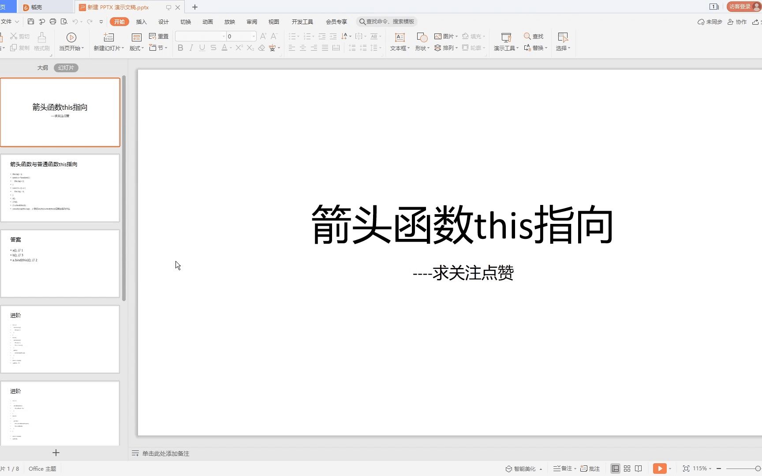Click the Print icon in quick access toolbar

click(x=53, y=22)
